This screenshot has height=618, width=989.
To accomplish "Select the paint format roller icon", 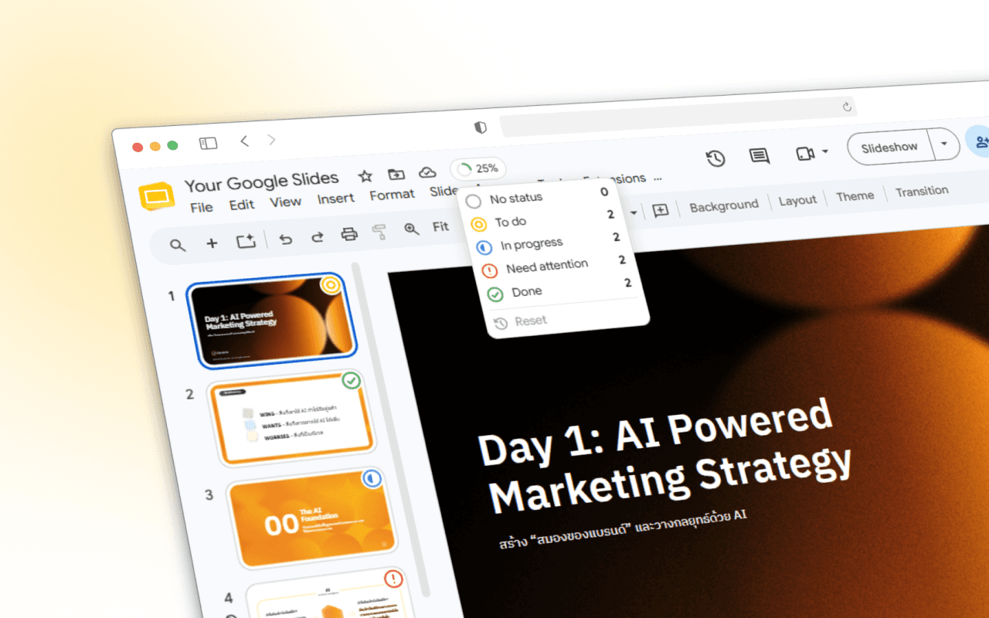I will pos(379,232).
